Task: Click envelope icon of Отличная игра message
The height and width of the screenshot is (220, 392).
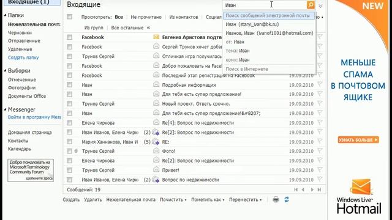Action: (156, 56)
